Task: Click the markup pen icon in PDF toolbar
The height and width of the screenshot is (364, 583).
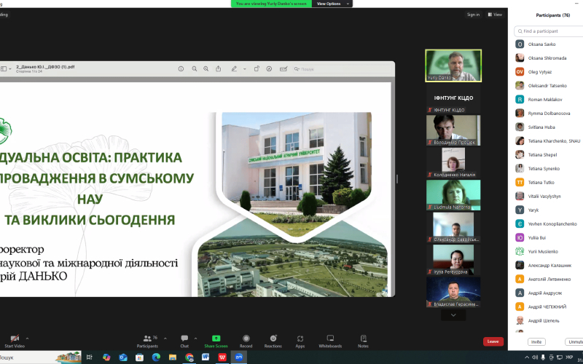Action: tap(234, 68)
